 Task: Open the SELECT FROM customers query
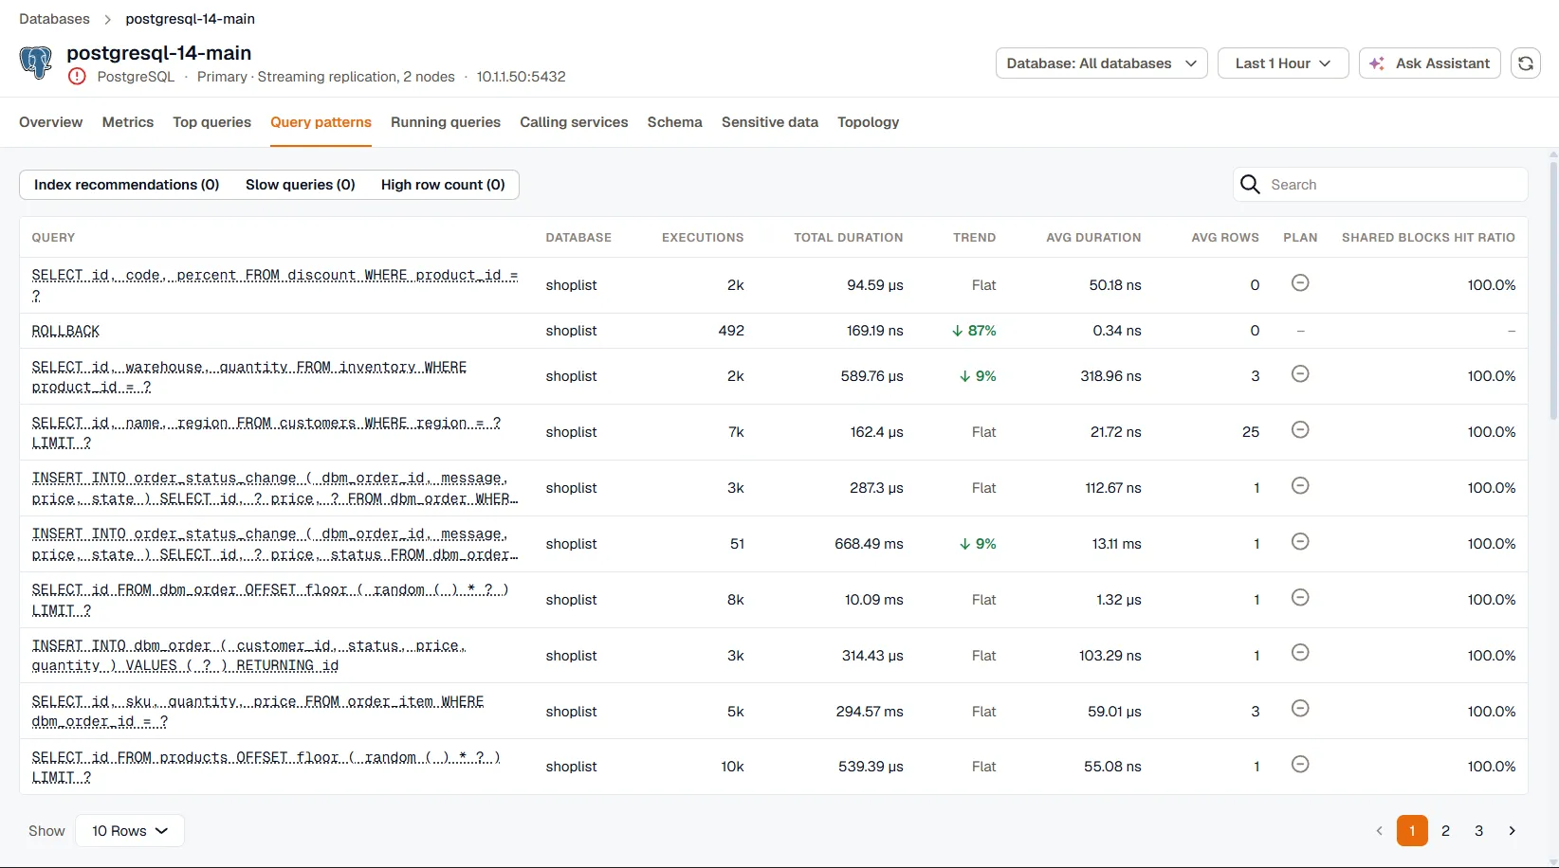tap(266, 432)
